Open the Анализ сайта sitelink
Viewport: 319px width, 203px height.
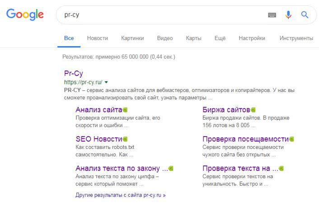(99, 110)
